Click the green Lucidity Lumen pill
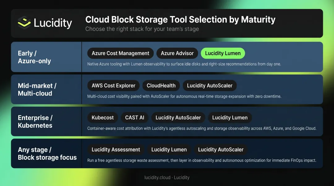 coord(223,53)
